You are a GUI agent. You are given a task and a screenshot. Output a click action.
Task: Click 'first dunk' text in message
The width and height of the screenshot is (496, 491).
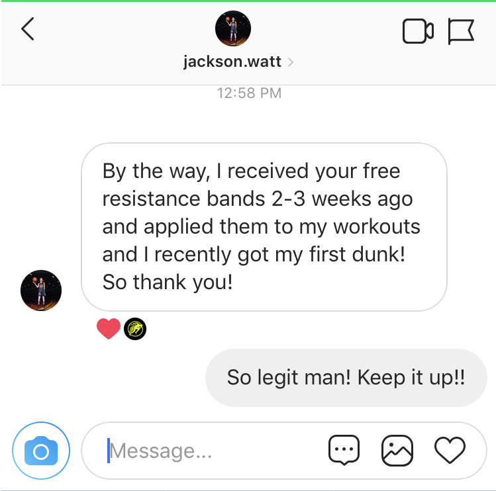(x=358, y=254)
